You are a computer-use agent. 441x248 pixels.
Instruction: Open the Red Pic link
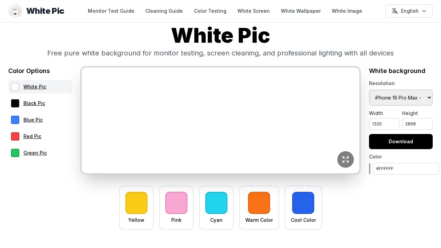click(32, 136)
